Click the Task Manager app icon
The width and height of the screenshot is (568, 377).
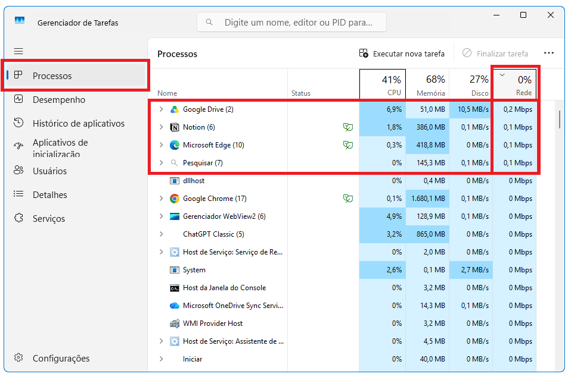(x=20, y=21)
